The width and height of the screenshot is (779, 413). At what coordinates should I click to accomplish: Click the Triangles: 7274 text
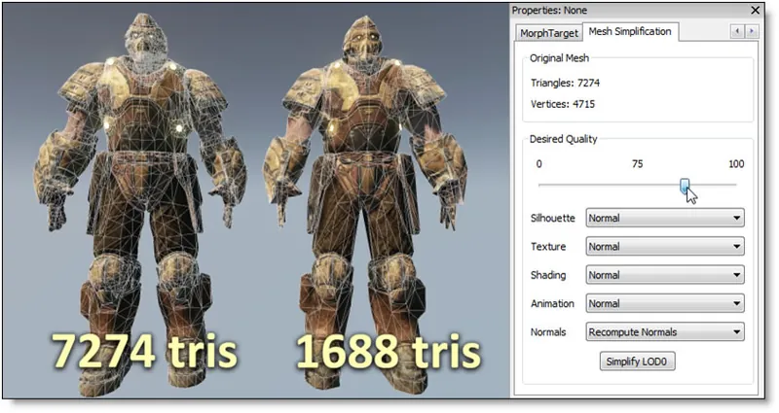coord(565,83)
